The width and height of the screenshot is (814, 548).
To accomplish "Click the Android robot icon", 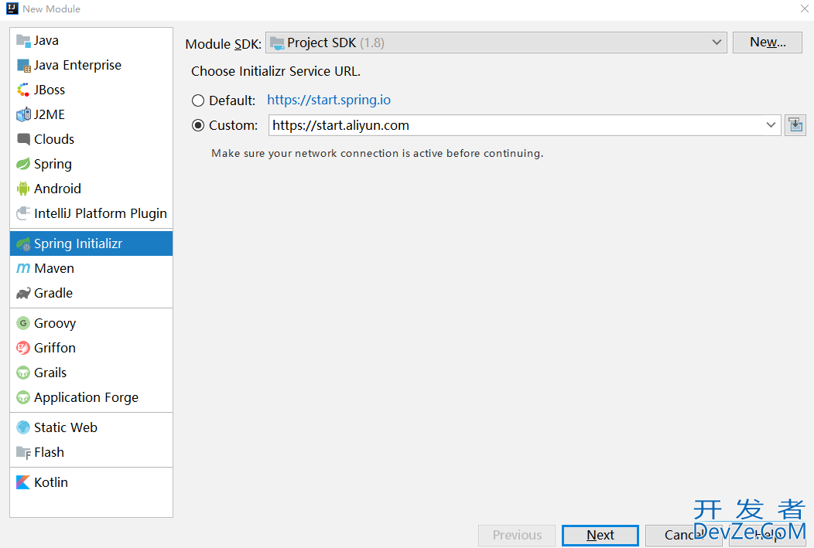I will (23, 189).
